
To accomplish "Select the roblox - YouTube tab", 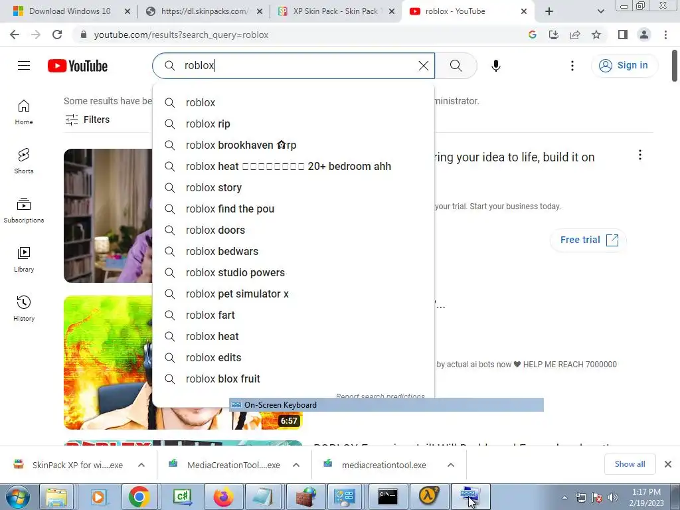I will coord(467,11).
